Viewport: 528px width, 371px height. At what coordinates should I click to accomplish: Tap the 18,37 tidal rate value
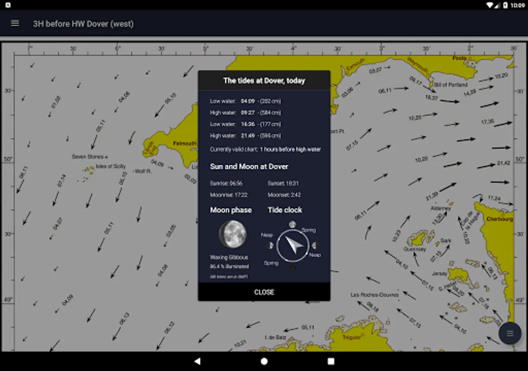point(431,98)
